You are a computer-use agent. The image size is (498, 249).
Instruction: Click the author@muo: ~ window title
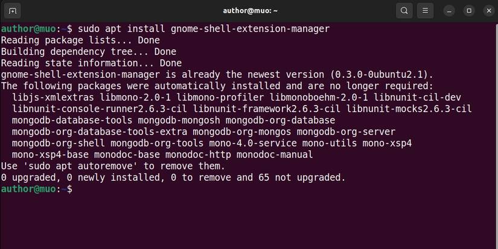click(249, 11)
